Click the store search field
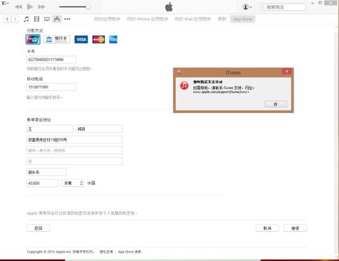 tap(283, 7)
